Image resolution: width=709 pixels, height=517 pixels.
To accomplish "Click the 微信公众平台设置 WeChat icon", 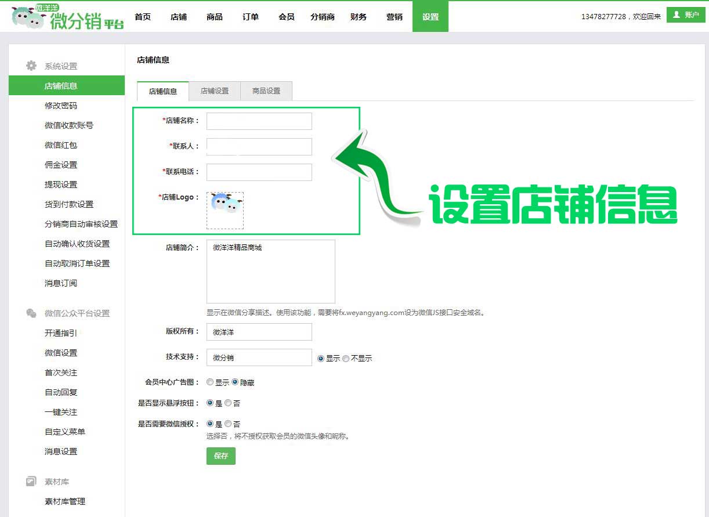I will pos(31,313).
